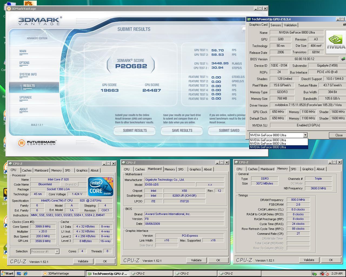Click SUBMIT RESULTS button
Image resolution: width=346 pixels, height=277 pixels.
pyautogui.click(x=135, y=130)
